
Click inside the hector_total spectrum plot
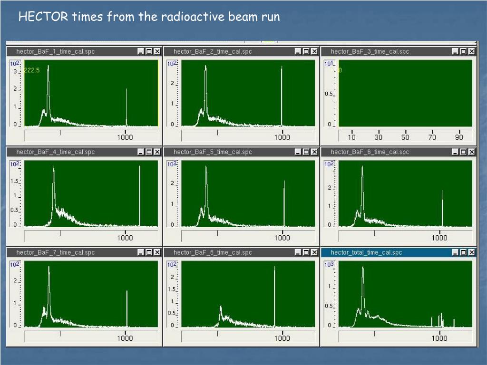[405, 294]
